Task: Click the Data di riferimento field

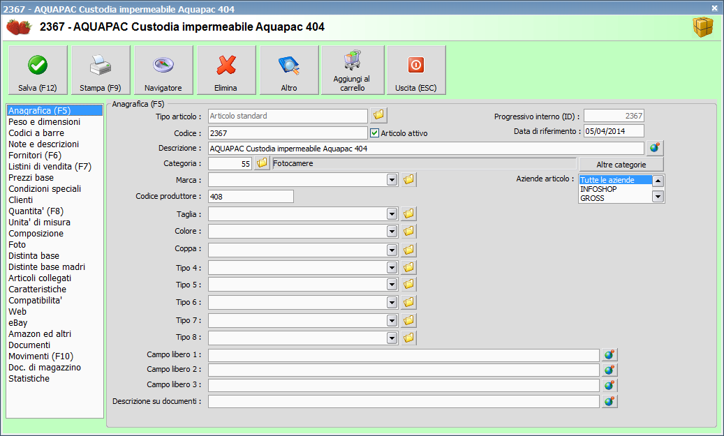Action: point(614,131)
